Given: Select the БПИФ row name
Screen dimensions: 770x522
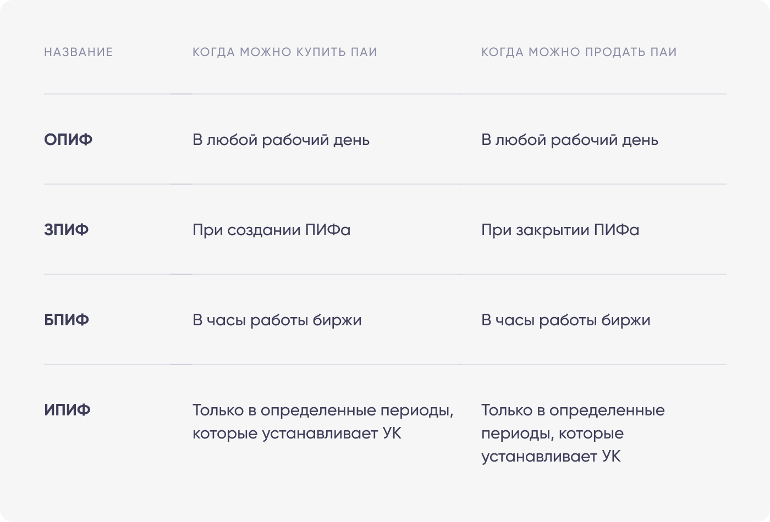Looking at the screenshot, I should 67,320.
